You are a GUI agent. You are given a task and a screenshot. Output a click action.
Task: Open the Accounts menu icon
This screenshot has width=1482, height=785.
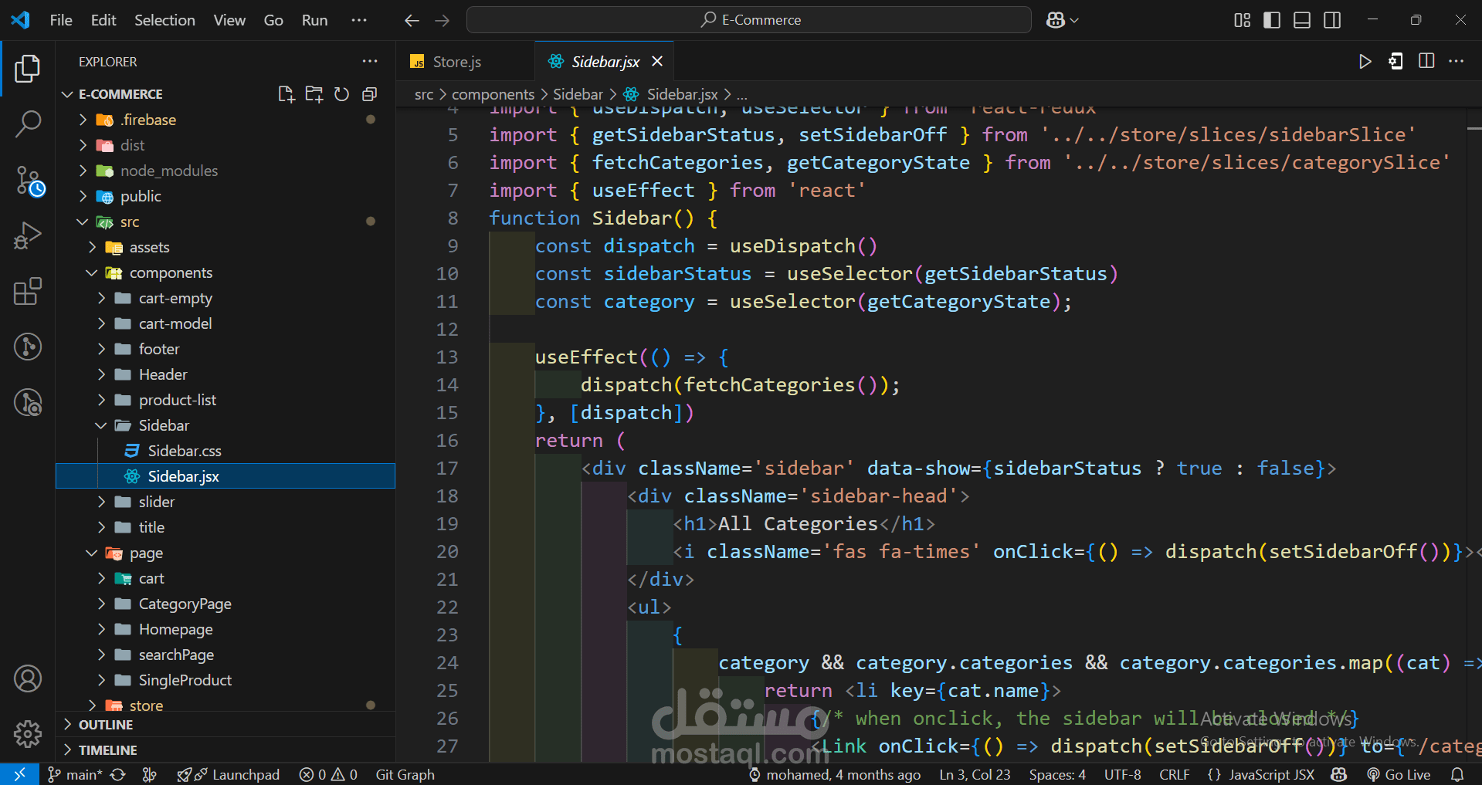pos(28,678)
